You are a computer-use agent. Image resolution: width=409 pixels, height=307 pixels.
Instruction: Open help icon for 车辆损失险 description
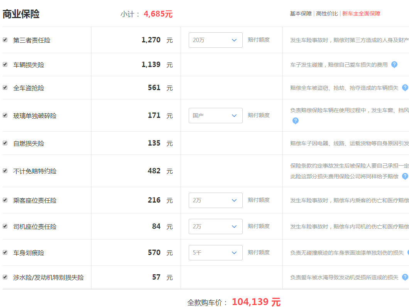[394, 65]
